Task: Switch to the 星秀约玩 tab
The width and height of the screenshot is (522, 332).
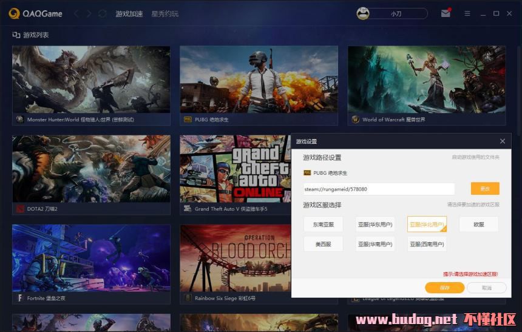Action: (x=164, y=13)
